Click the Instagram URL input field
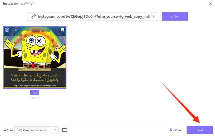 tap(93, 17)
